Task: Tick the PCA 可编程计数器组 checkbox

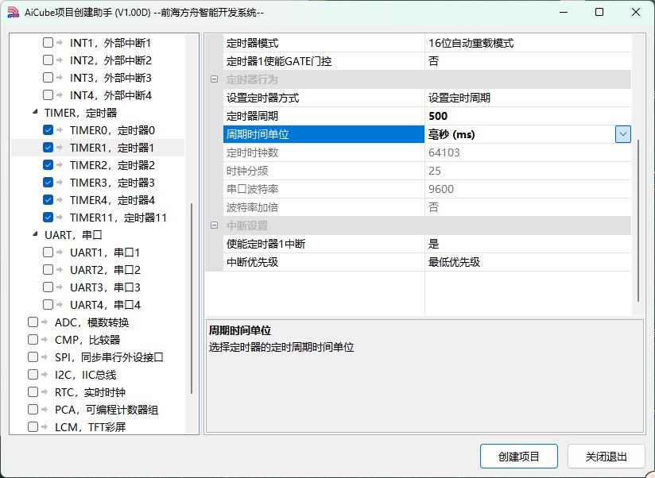Action: coord(33,410)
